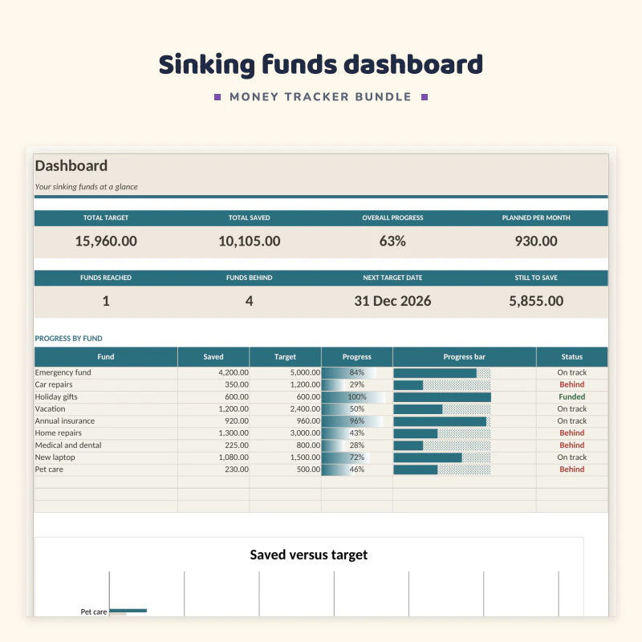
Task: Click the 84% progress cell
Action: pos(356,372)
